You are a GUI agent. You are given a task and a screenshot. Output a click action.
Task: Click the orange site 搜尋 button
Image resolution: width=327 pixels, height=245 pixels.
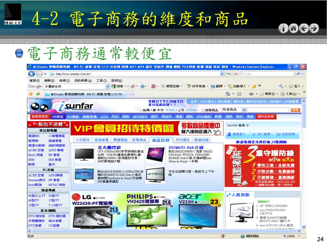click(x=295, y=110)
